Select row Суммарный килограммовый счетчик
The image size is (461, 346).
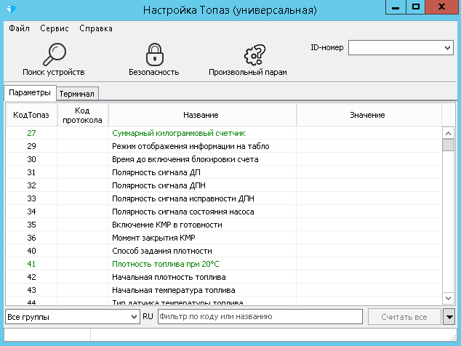[x=224, y=133]
